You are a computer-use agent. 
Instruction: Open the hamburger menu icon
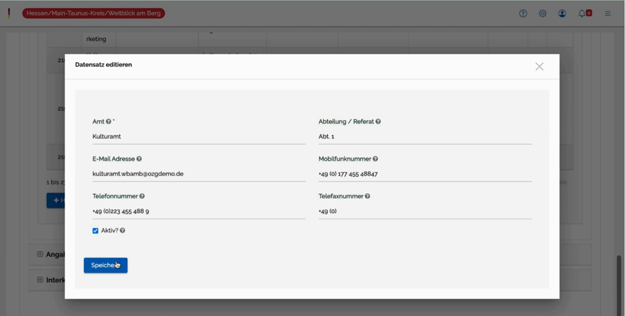(x=608, y=13)
